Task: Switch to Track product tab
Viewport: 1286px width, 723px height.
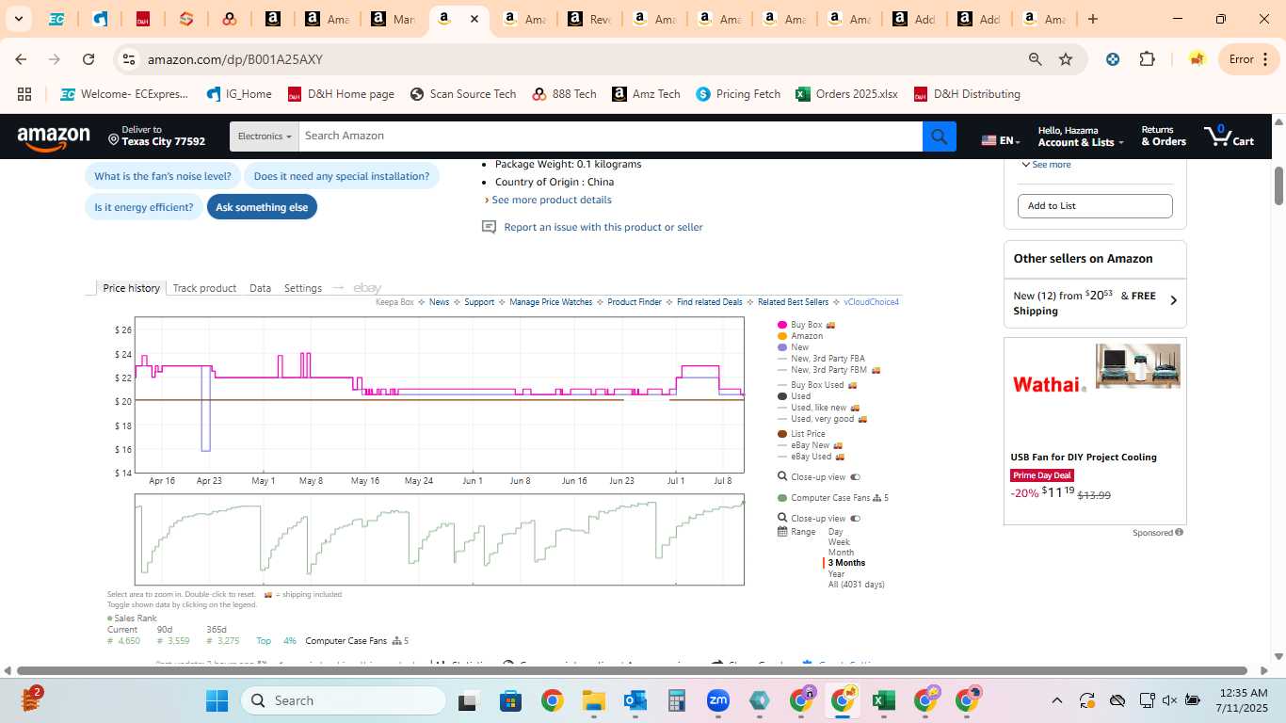Action: pyautogui.click(x=204, y=288)
